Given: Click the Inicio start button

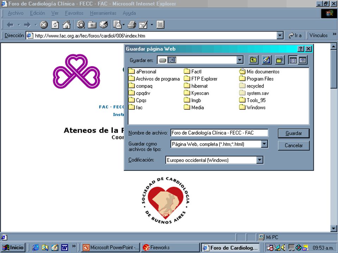Looking at the screenshot, I should (x=13, y=248).
